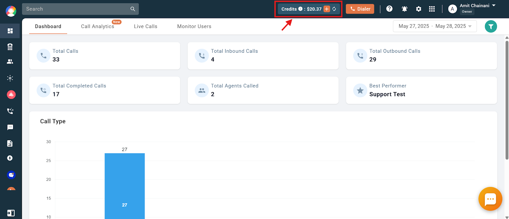Click the page vertical scrollbar thumb
509x219 pixels.
pos(507,100)
